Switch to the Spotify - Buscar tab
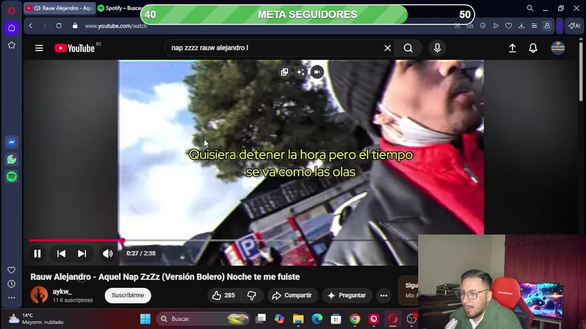The height and width of the screenshot is (329, 586). pyautogui.click(x=120, y=8)
